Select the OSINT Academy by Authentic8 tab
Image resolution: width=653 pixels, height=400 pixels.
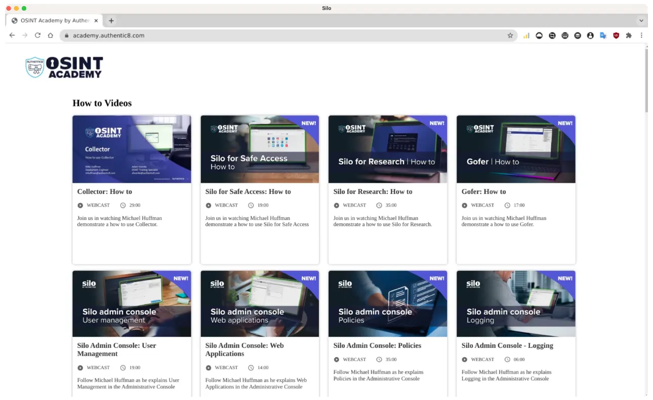click(x=55, y=21)
